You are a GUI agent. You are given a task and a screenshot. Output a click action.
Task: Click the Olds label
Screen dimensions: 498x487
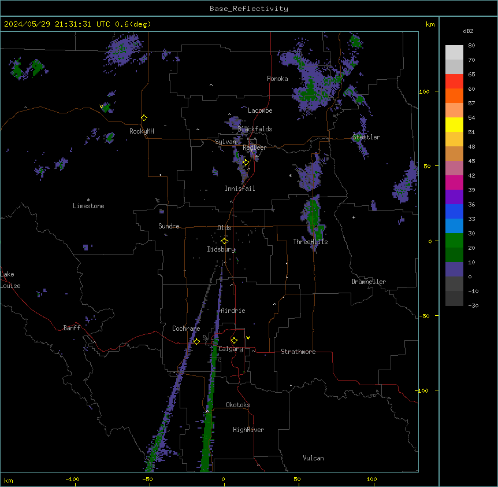[x=224, y=228]
